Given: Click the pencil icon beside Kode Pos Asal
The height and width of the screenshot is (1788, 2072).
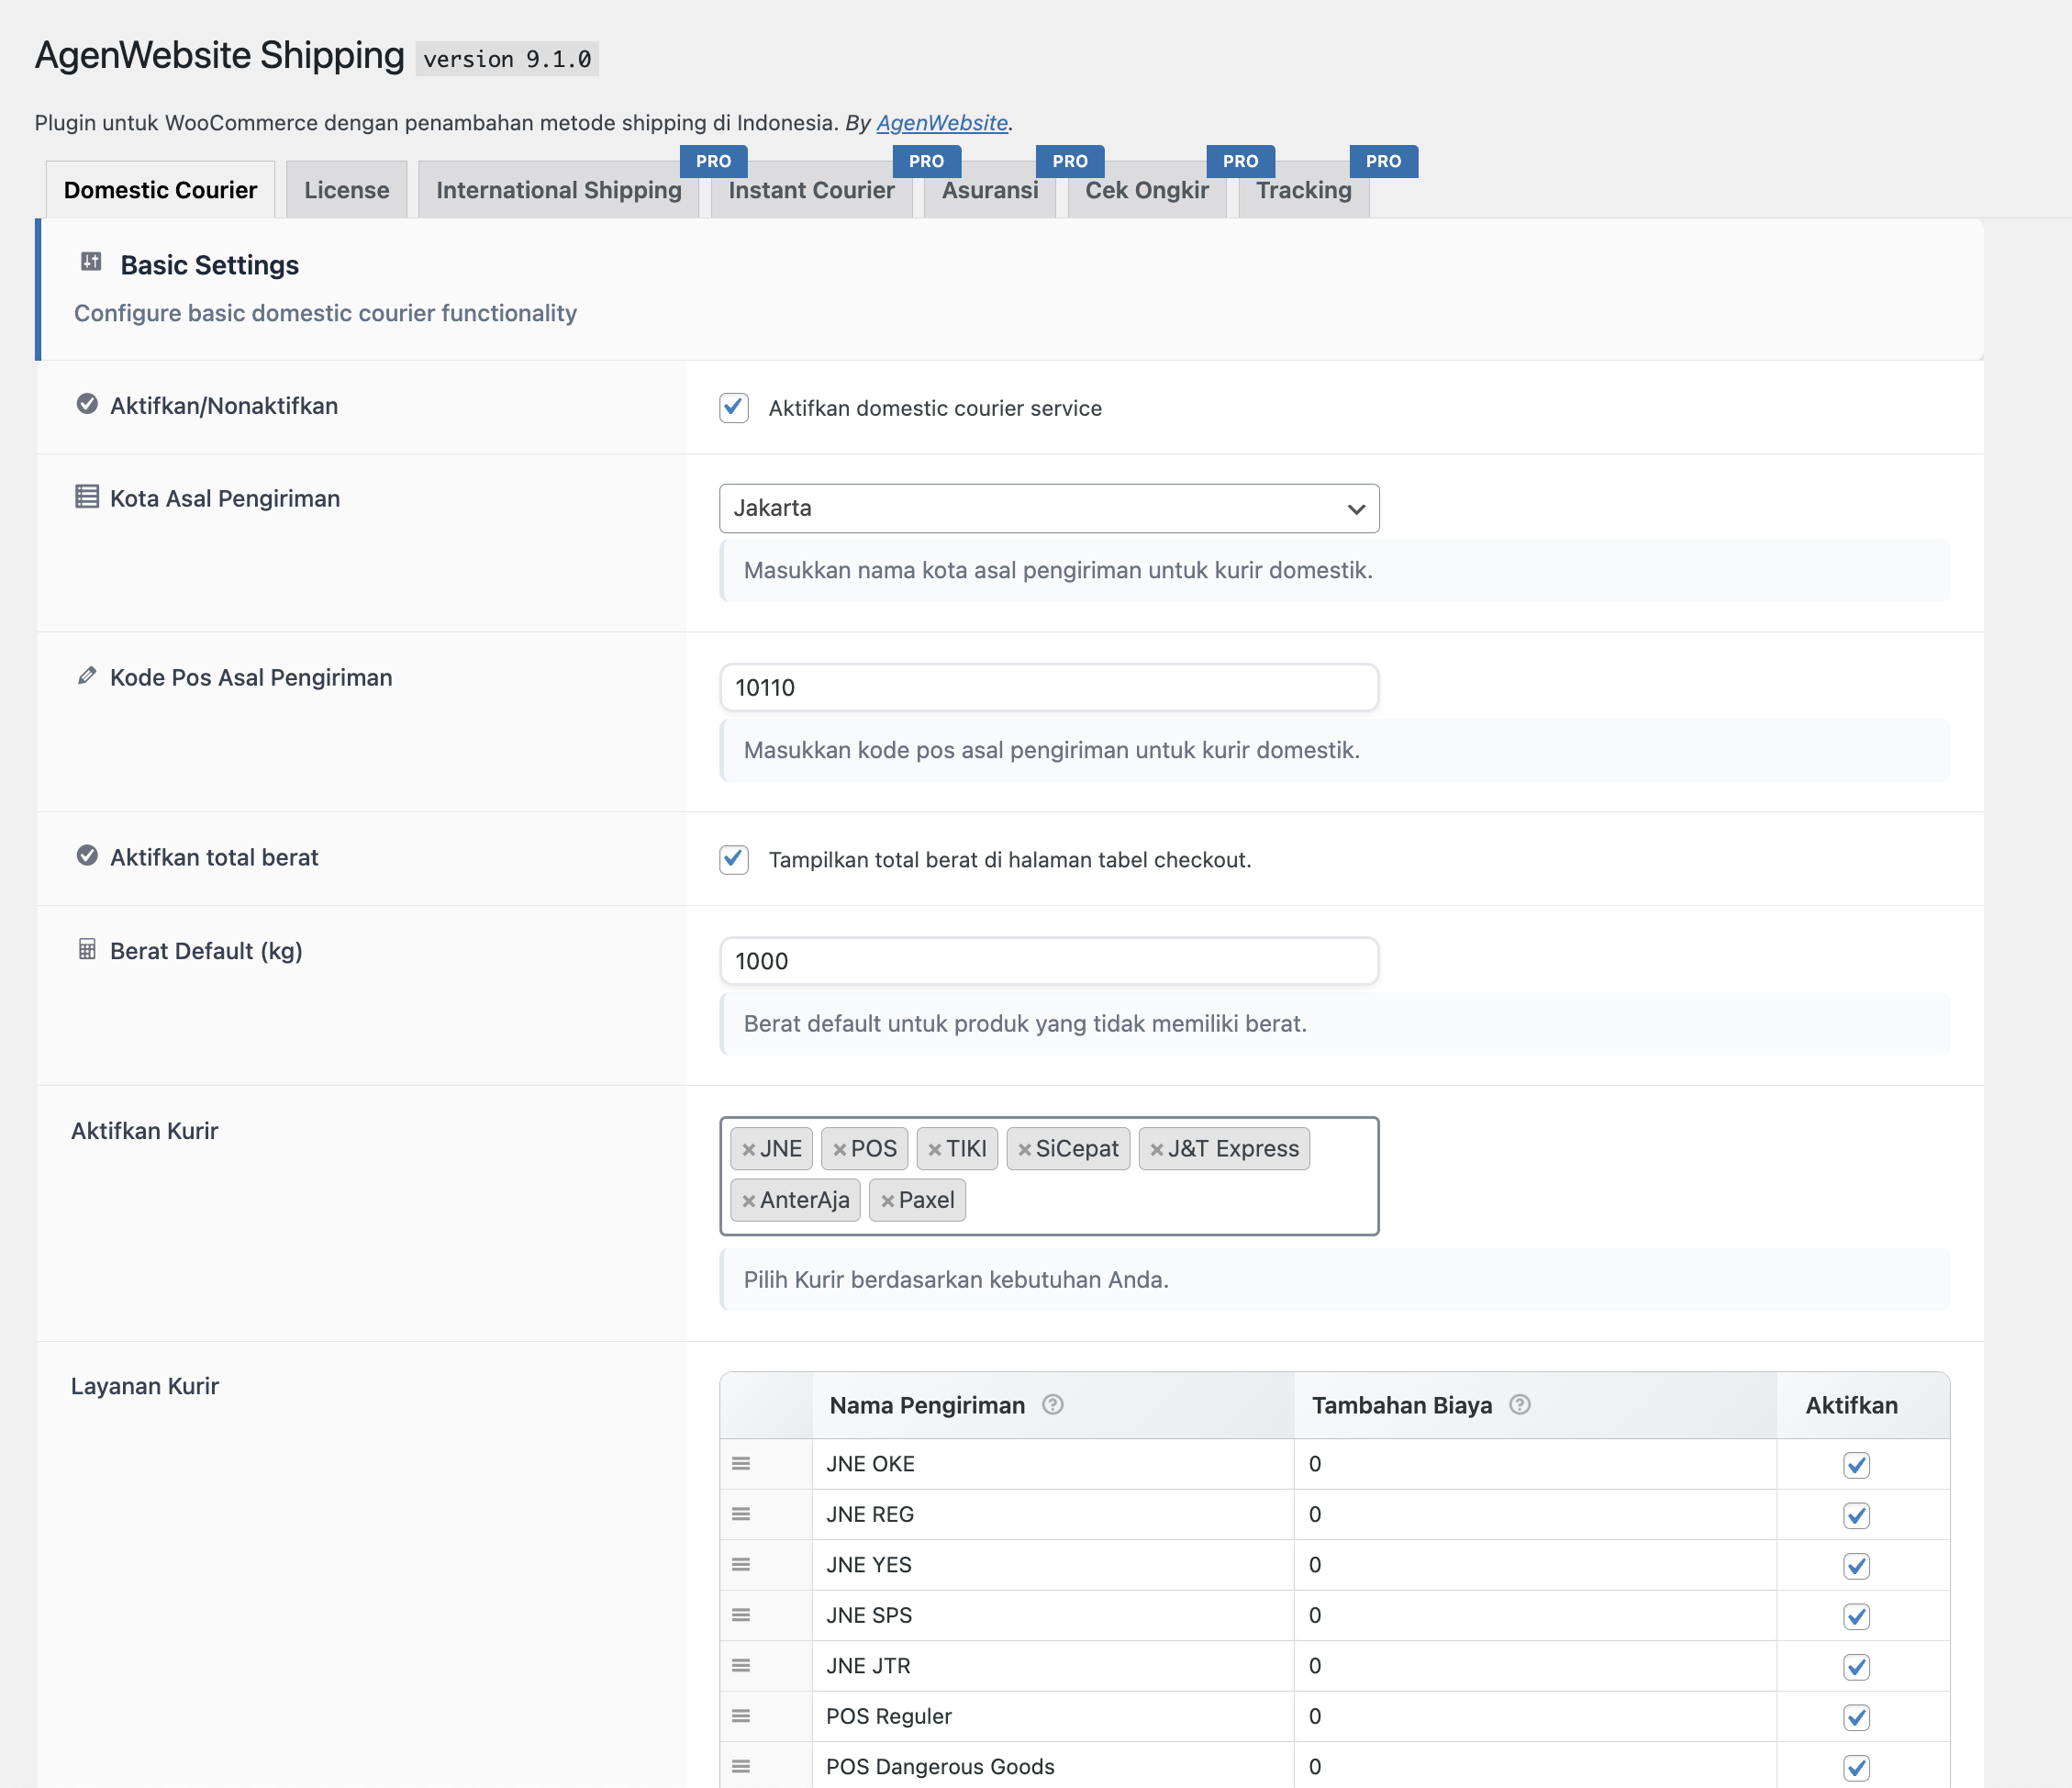Looking at the screenshot, I should [87, 676].
